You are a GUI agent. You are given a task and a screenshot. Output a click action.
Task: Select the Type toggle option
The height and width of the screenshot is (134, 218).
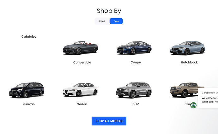116,21
